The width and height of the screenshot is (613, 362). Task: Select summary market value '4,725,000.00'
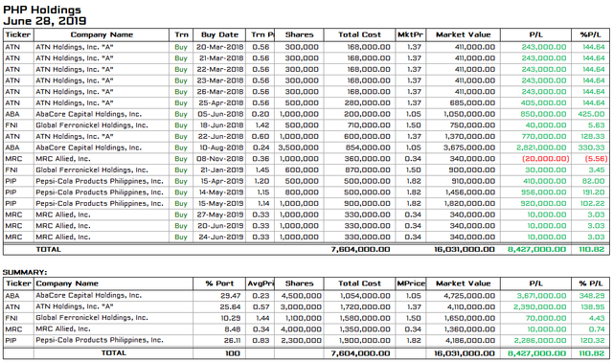click(x=469, y=296)
